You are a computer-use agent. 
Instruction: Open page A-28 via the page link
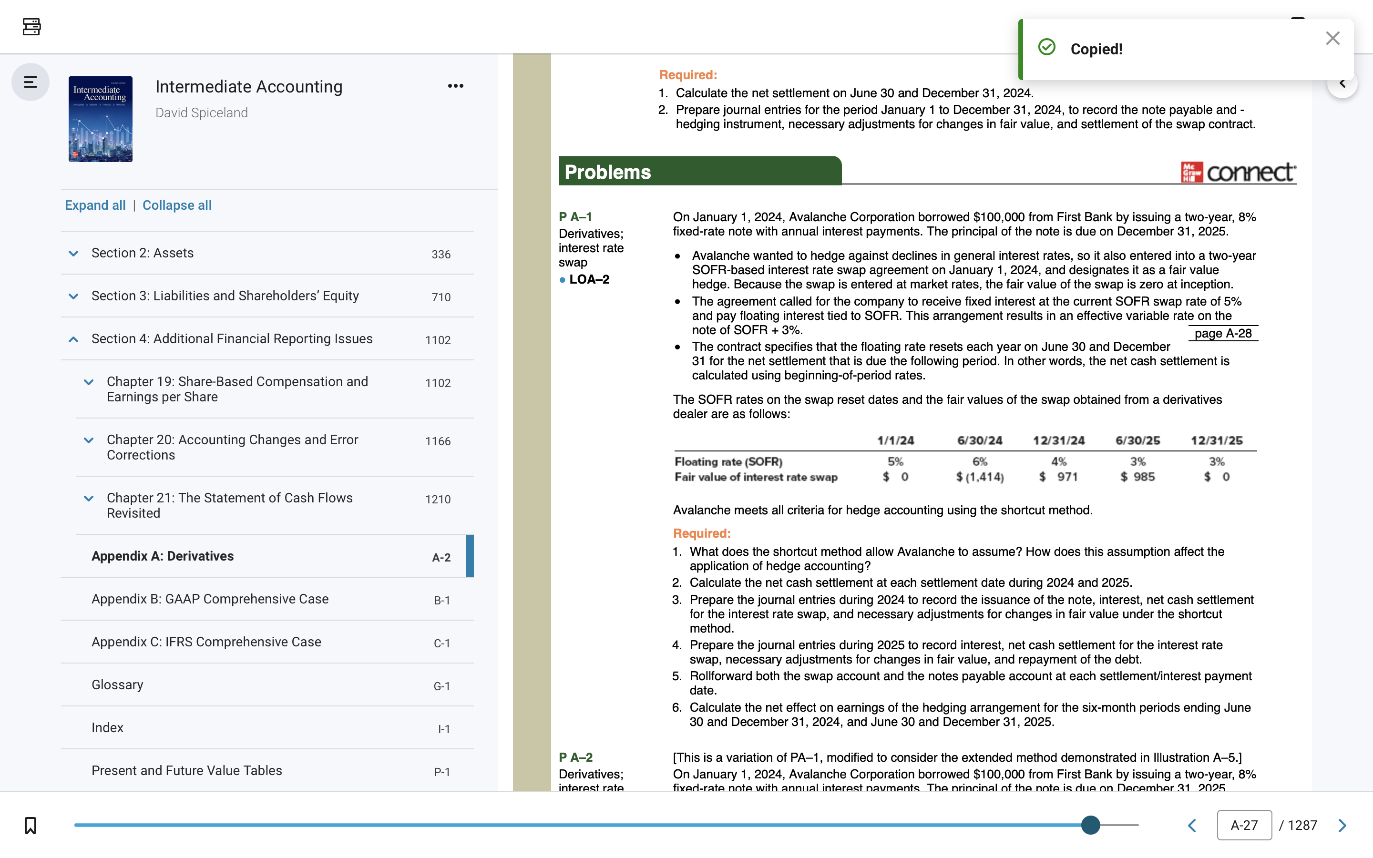[1223, 334]
